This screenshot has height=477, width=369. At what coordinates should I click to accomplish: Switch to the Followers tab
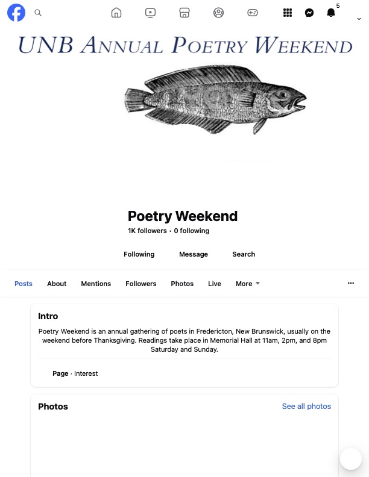[141, 284]
